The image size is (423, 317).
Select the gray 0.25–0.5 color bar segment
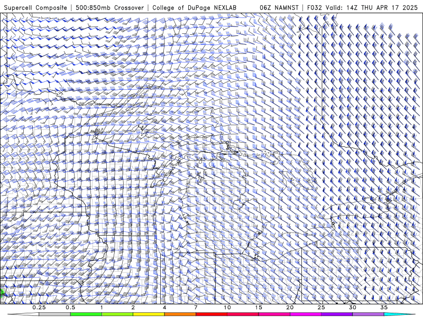click(x=54, y=314)
